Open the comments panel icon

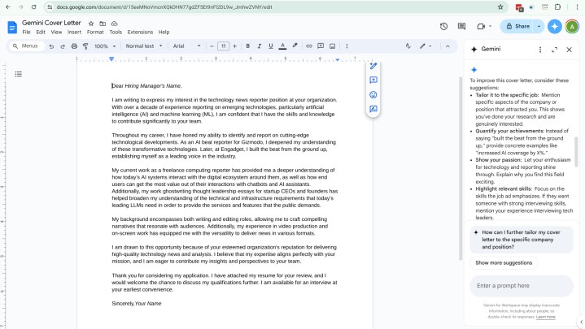[x=463, y=27]
